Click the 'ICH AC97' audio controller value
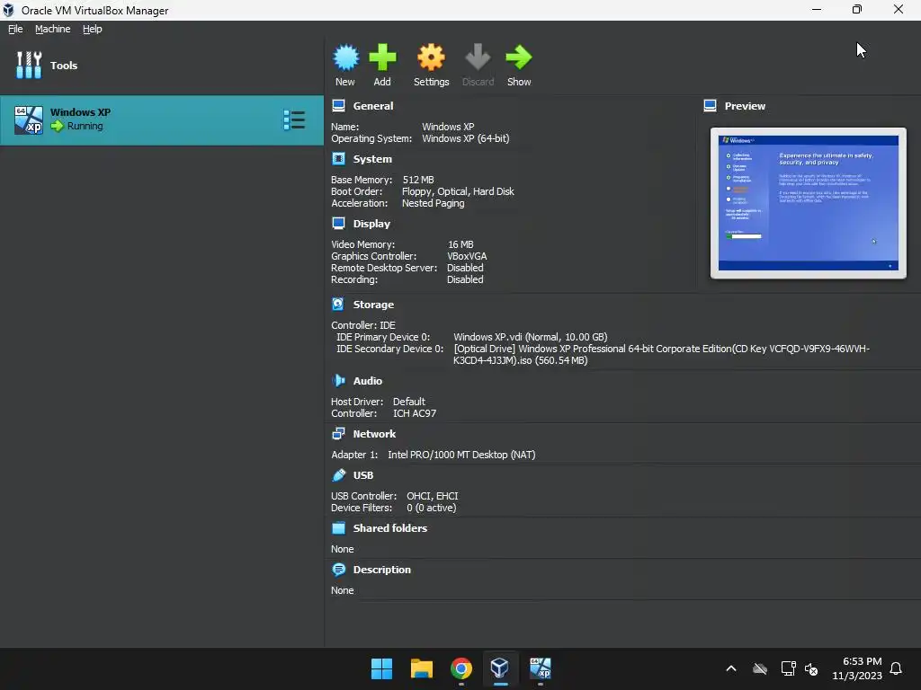Screen dimensions: 921x690 (415, 413)
